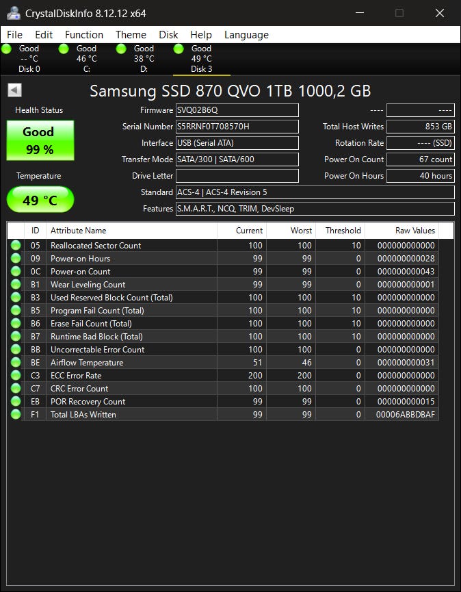Click the drive title Samsung SSD 870 QVO
This screenshot has height=592, width=461.
coord(230,91)
